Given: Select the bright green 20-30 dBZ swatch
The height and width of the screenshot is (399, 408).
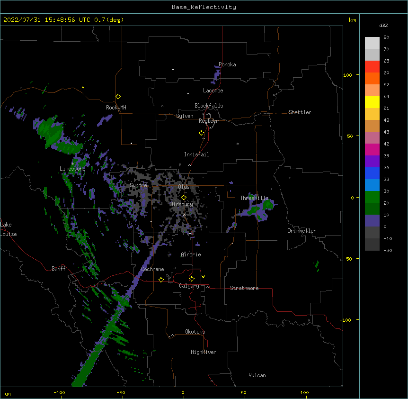Looking at the screenshot, I should tap(372, 197).
